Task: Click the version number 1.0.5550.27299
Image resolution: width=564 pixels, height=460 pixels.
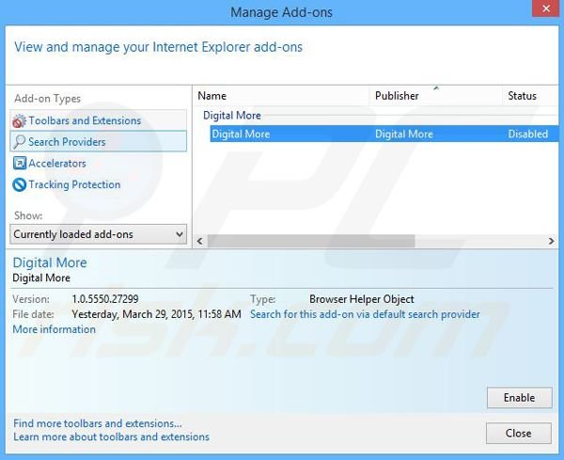Action: (105, 299)
